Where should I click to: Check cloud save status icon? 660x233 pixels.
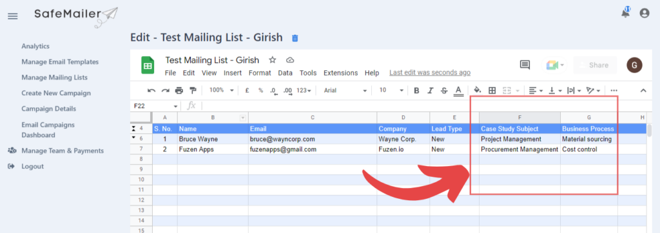(x=289, y=60)
